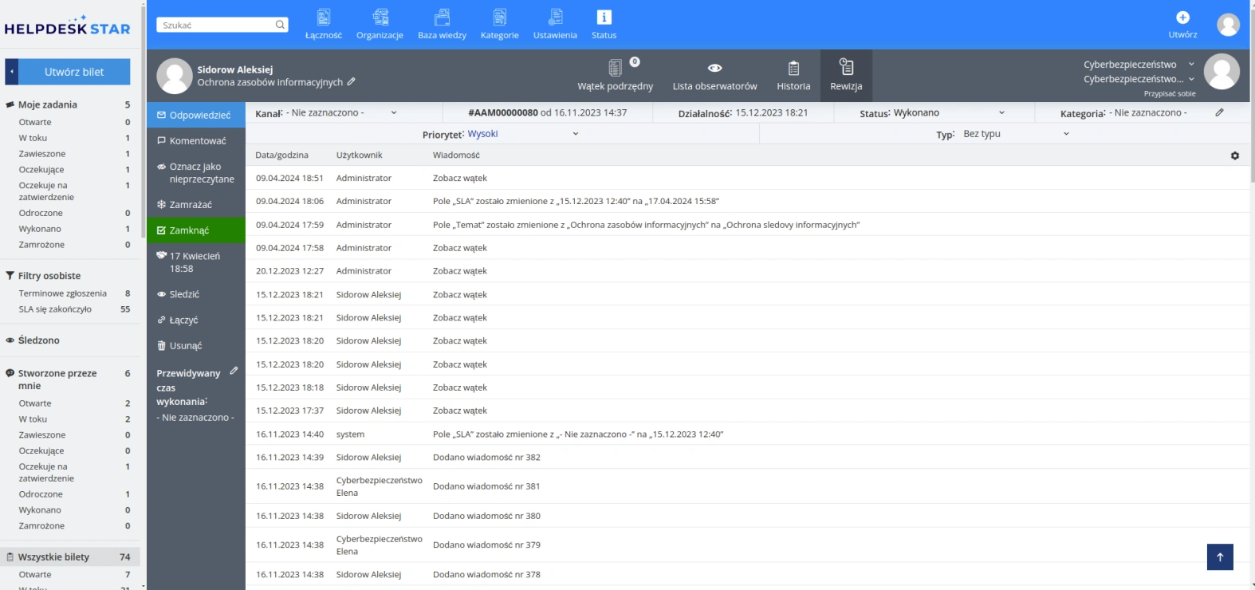Edit ticket subject with the pencil icon

click(352, 81)
